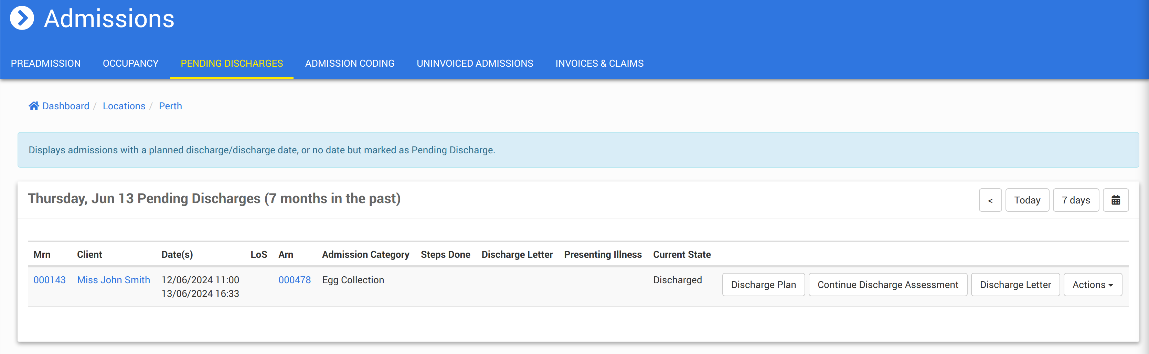Click the Today button
Viewport: 1149px width, 354px height.
click(x=1027, y=200)
